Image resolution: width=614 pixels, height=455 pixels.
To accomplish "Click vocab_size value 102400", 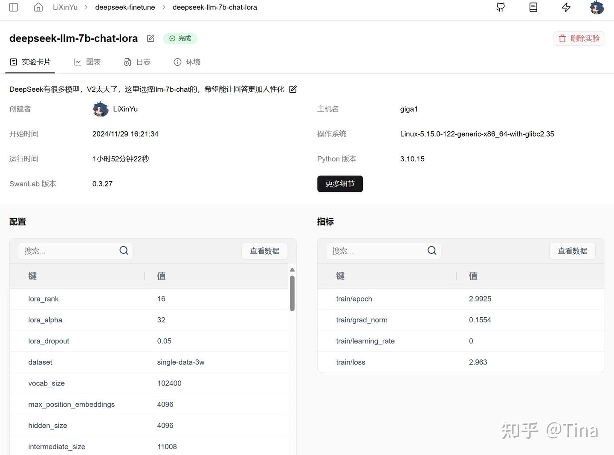I will 169,383.
